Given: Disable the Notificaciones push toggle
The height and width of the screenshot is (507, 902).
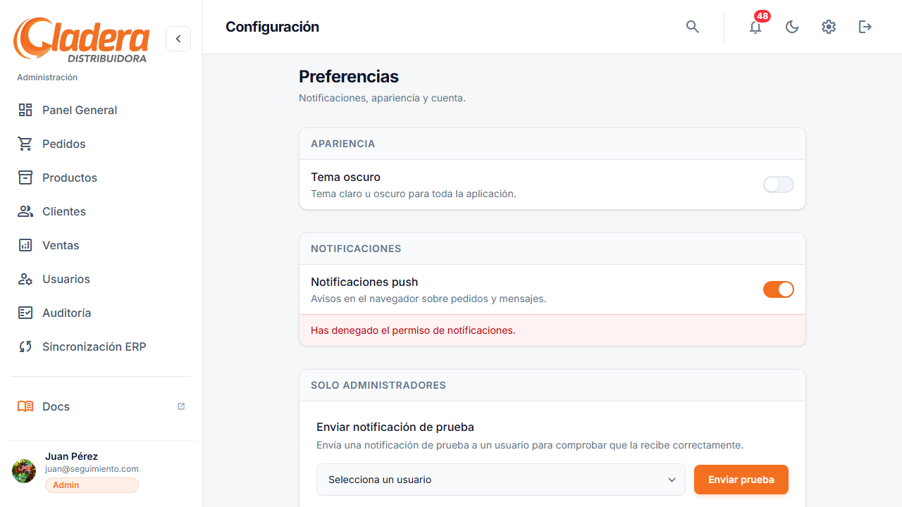Looking at the screenshot, I should coord(779,289).
